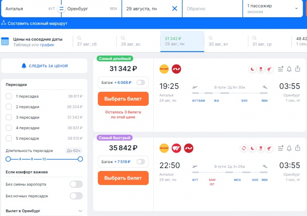Toggle baggage option on 31 342 ₽ ticket
Viewport: 307px width, 216px height.
click(140, 82)
